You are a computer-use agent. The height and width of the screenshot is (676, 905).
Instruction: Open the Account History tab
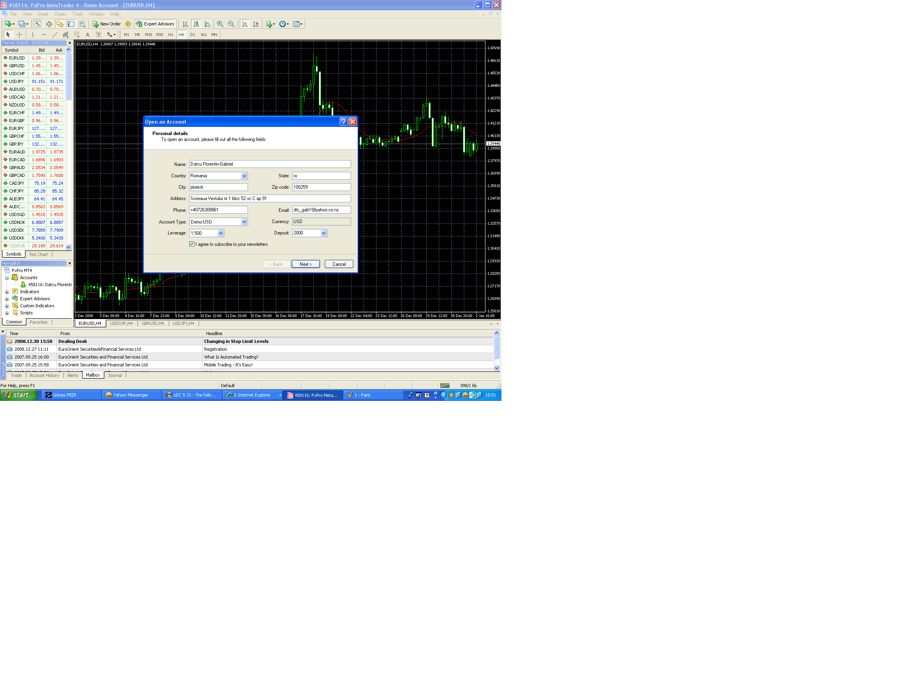pos(44,376)
